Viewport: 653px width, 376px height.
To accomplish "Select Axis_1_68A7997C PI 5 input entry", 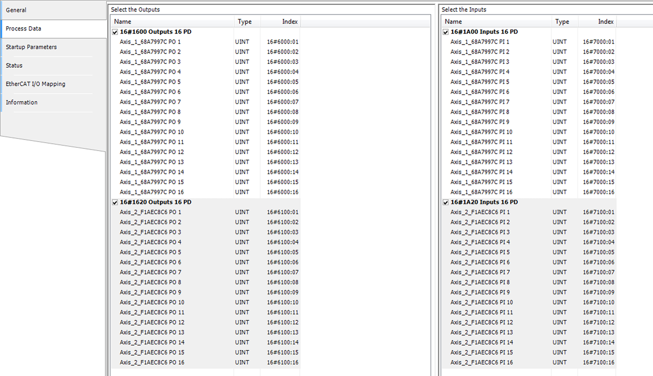I will point(480,82).
